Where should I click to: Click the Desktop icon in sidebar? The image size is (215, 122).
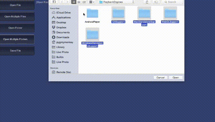point(54,22)
